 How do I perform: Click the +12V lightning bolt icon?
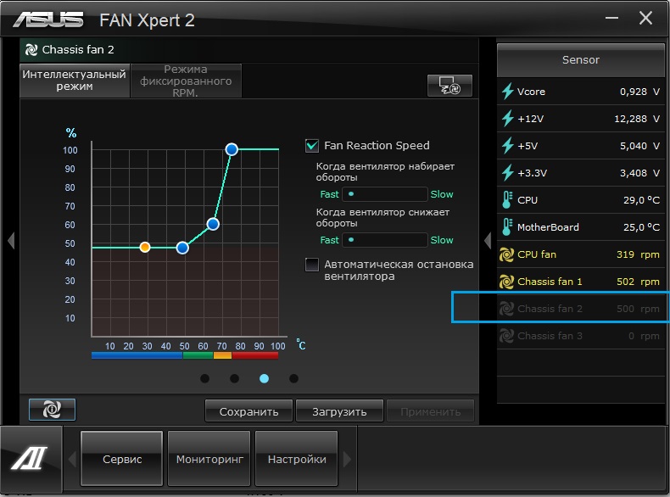[507, 119]
